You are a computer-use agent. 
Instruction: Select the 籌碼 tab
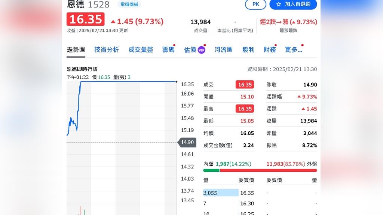tap(168, 50)
